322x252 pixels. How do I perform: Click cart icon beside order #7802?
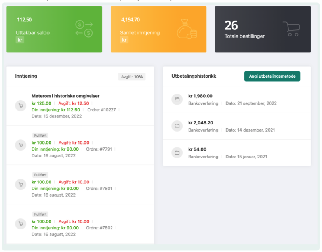point(20,224)
